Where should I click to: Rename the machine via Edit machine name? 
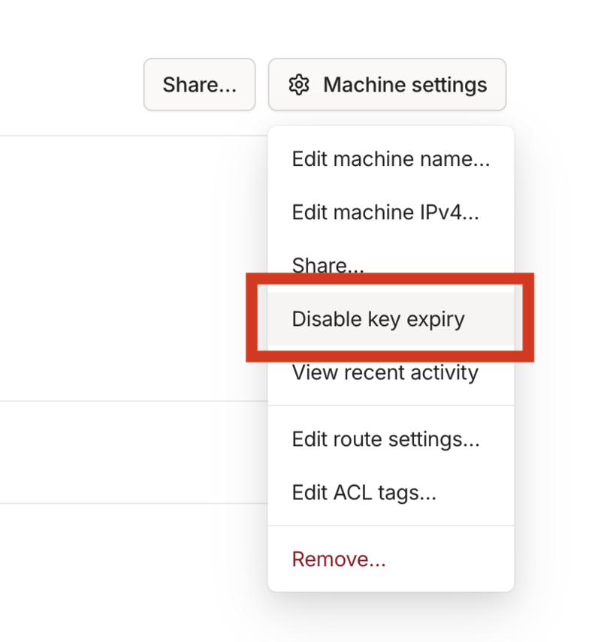(x=391, y=159)
